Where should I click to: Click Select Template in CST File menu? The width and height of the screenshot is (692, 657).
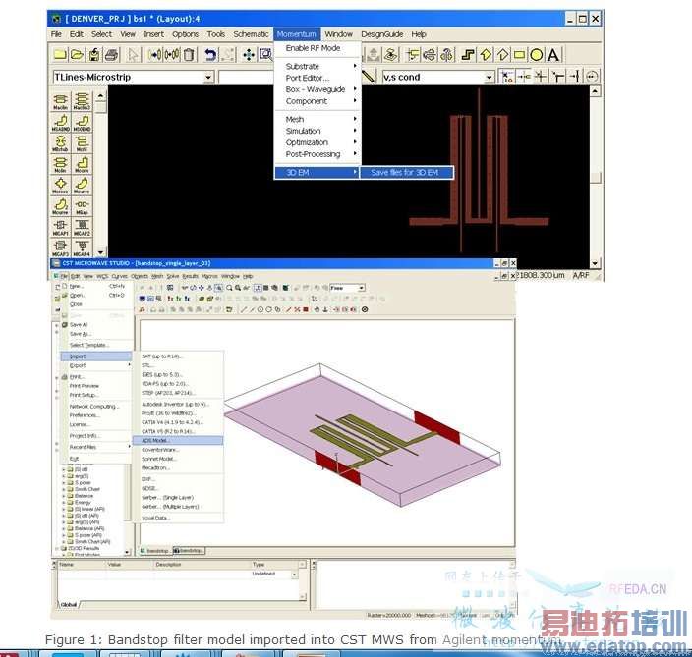pos(89,346)
